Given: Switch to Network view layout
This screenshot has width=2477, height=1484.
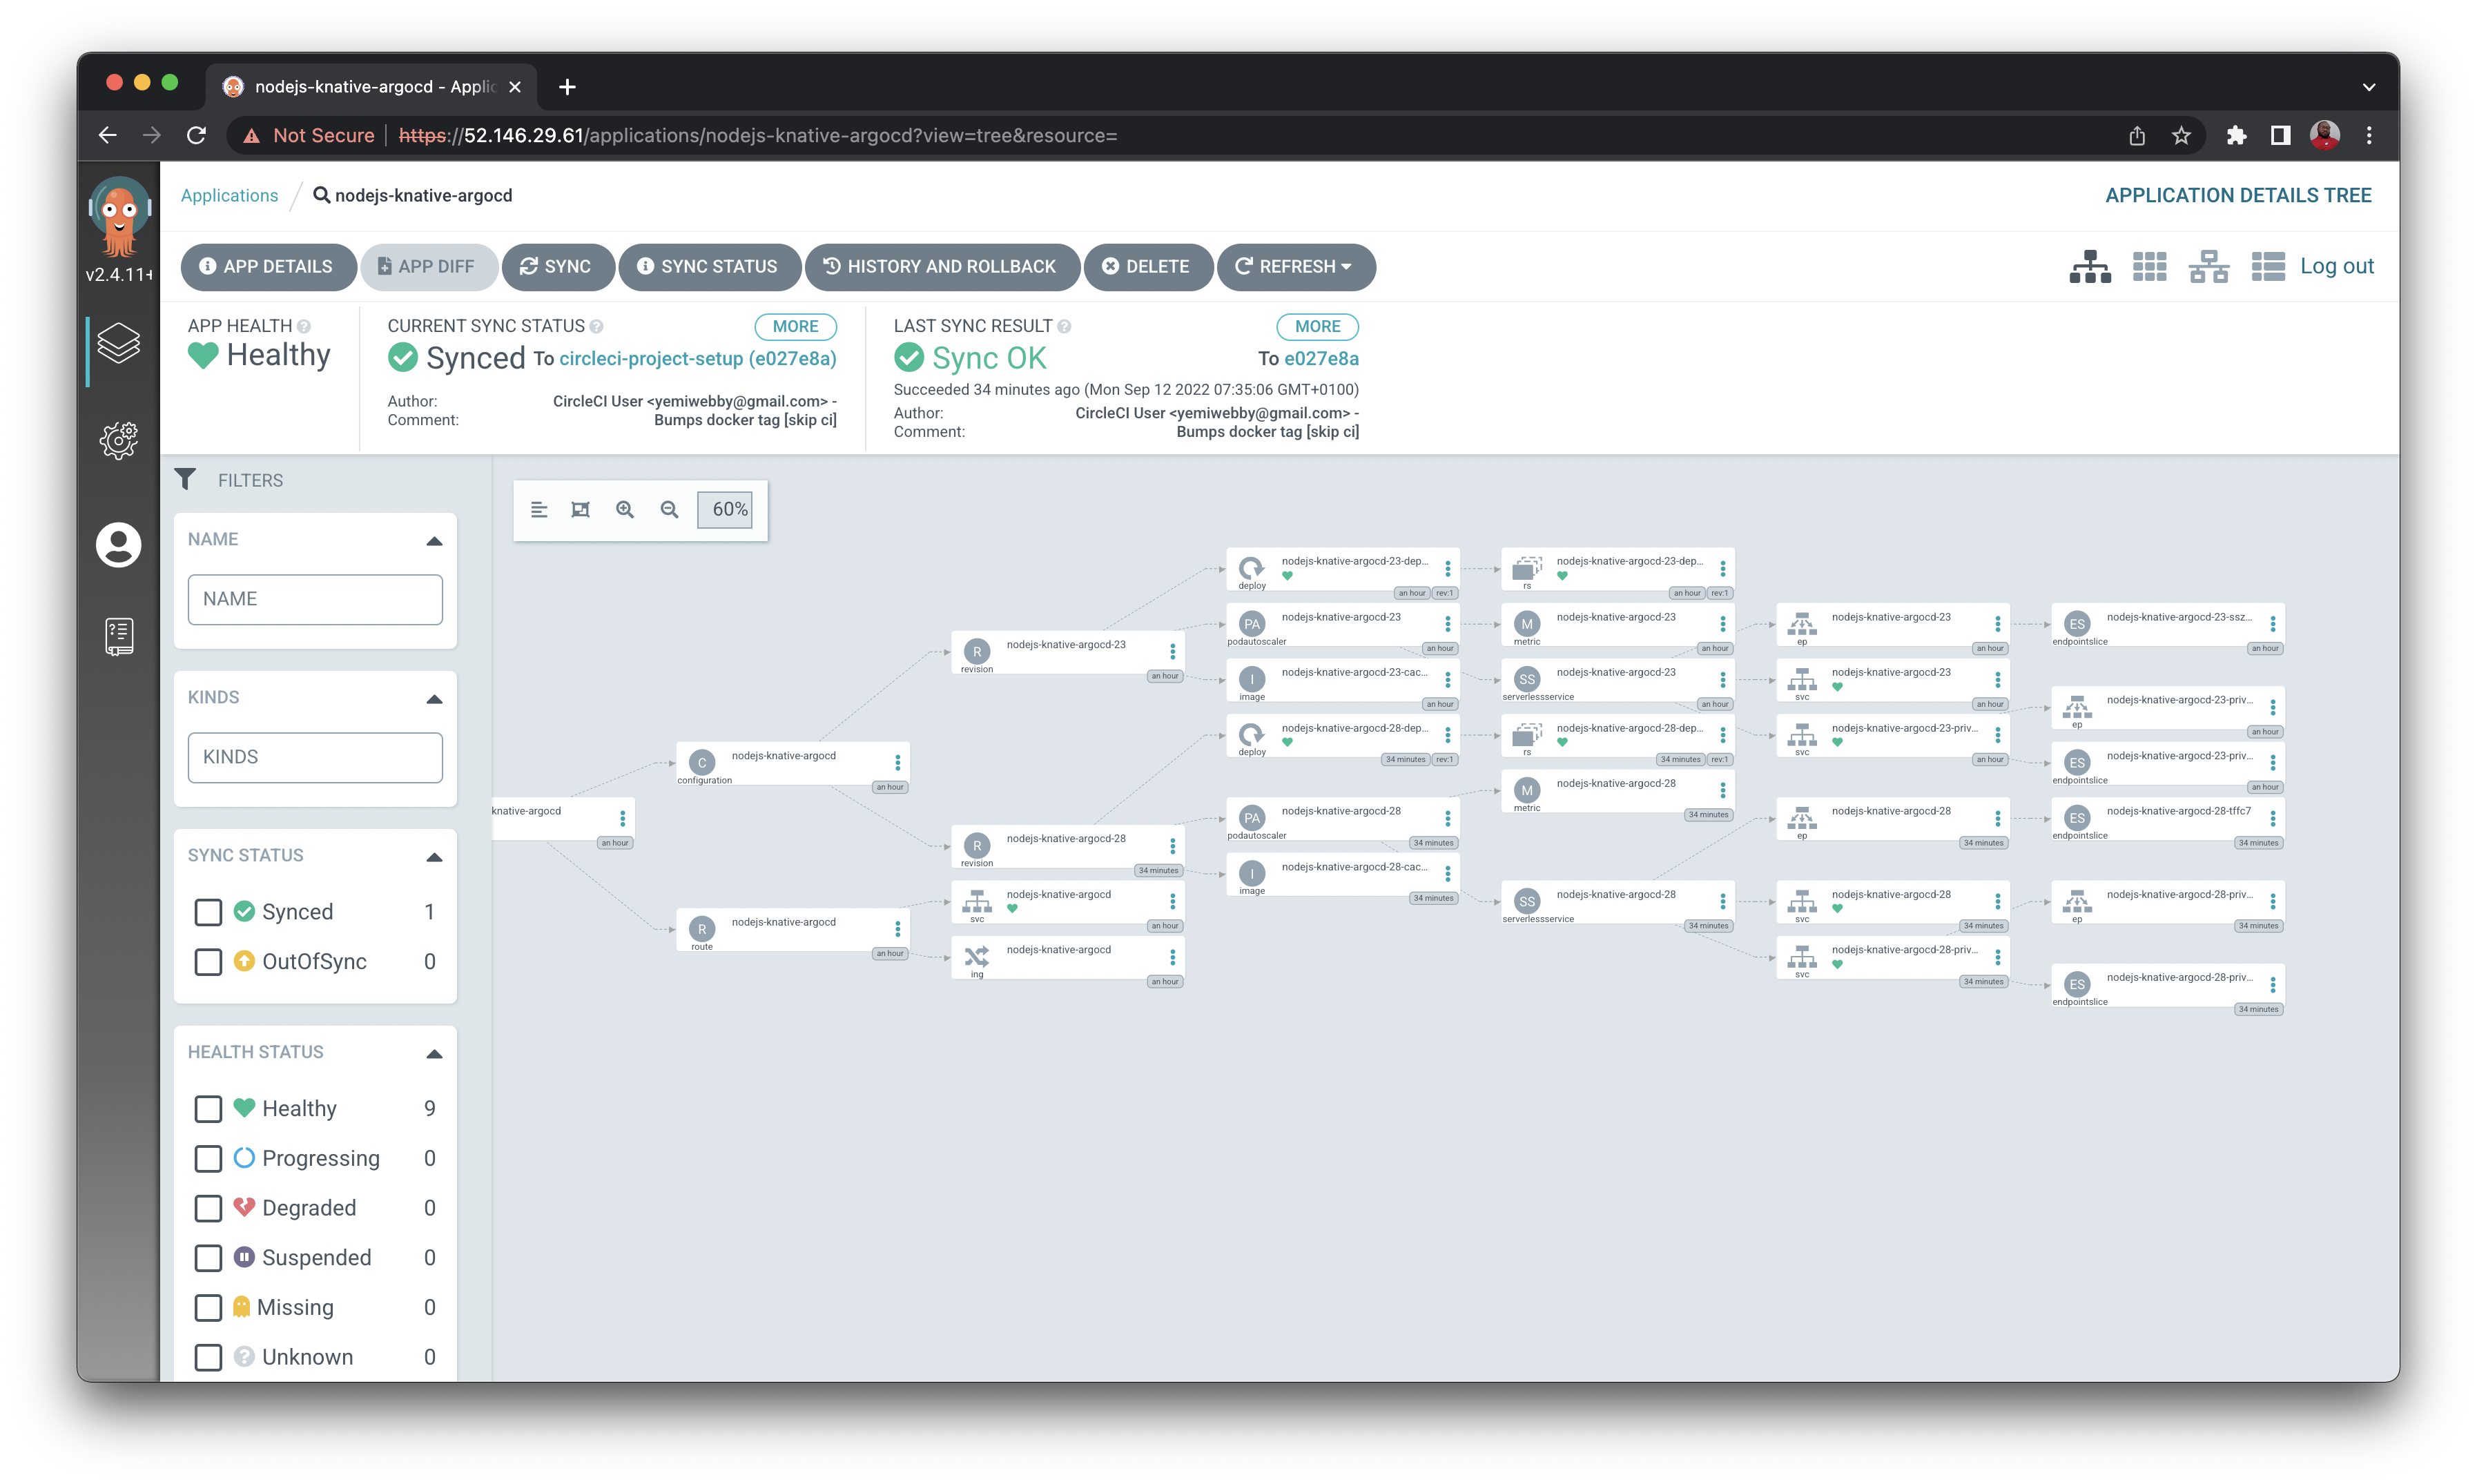Looking at the screenshot, I should (x=2209, y=266).
